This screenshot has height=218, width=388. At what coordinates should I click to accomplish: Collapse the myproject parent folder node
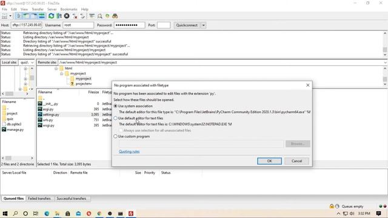click(x=61, y=73)
